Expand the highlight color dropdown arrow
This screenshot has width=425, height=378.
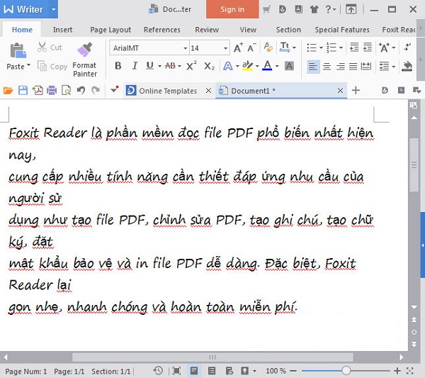coord(257,66)
